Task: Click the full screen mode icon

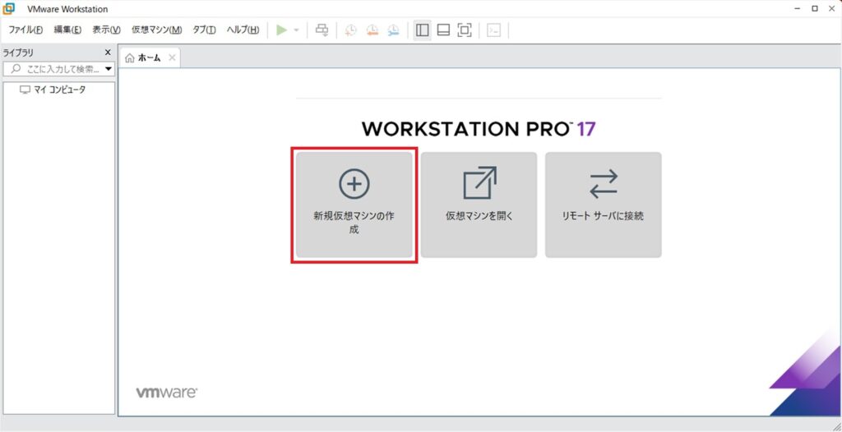Action: coord(465,30)
